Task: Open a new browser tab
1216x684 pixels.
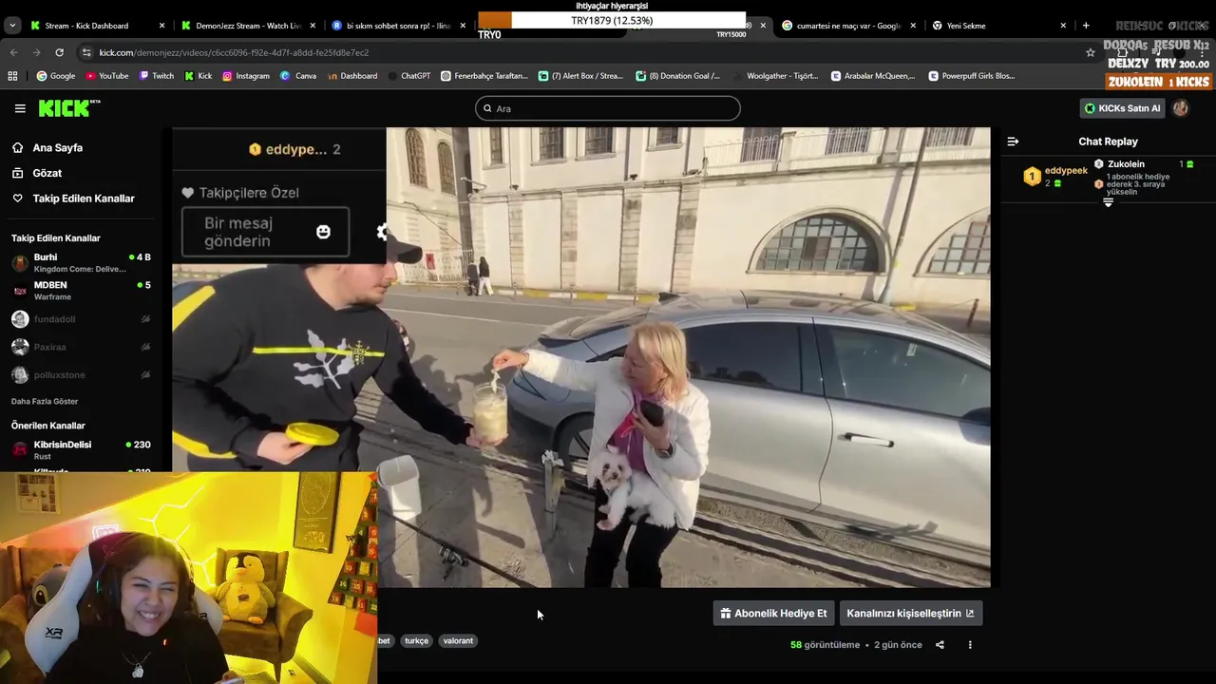Action: [1086, 26]
